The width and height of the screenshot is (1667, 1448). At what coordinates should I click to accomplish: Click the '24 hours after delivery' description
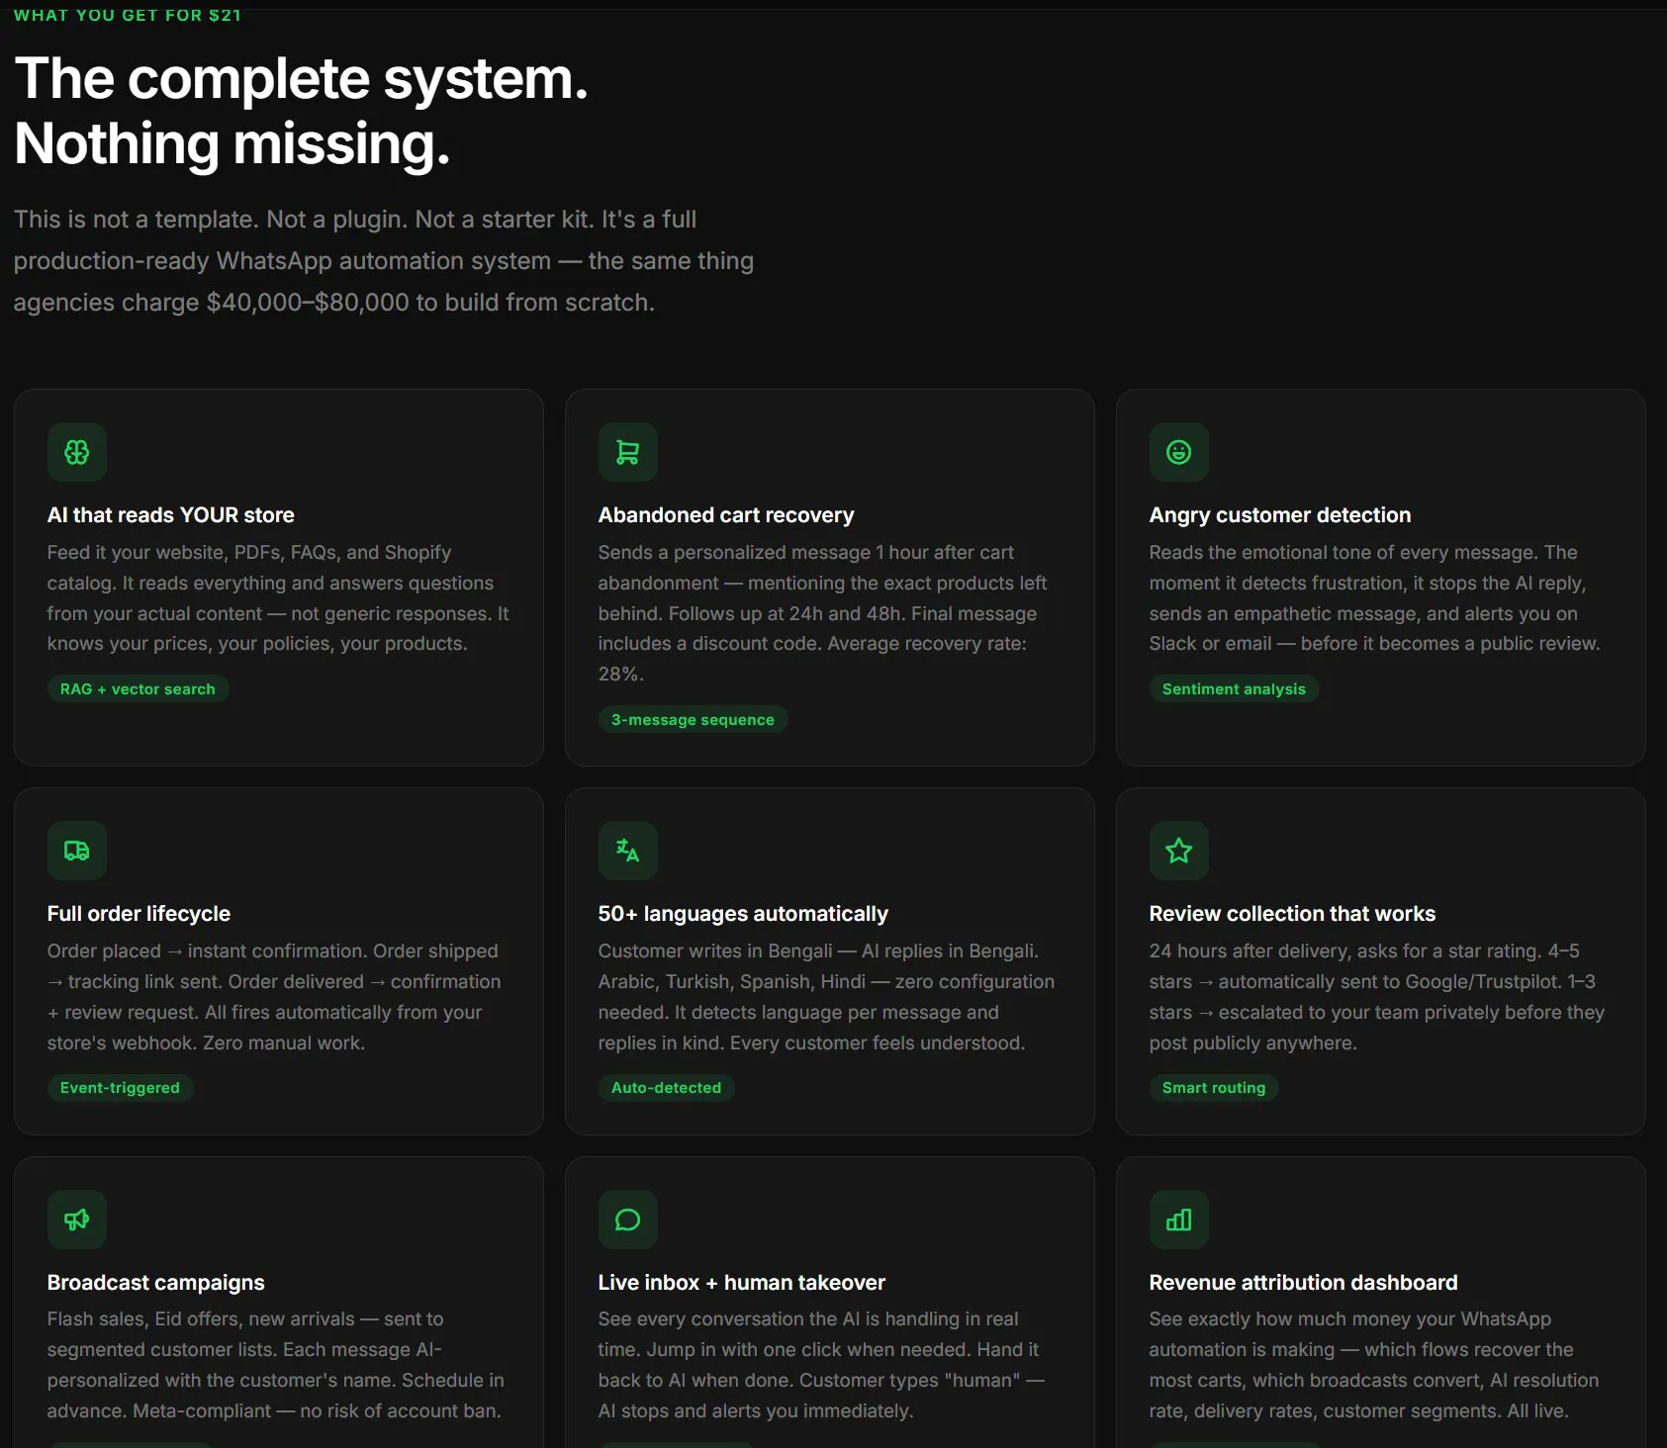click(1377, 997)
